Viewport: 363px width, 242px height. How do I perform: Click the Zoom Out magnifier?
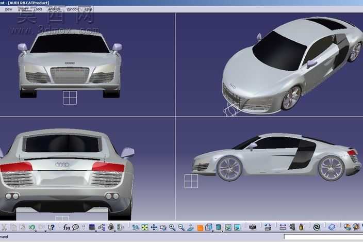pyautogui.click(x=181, y=228)
